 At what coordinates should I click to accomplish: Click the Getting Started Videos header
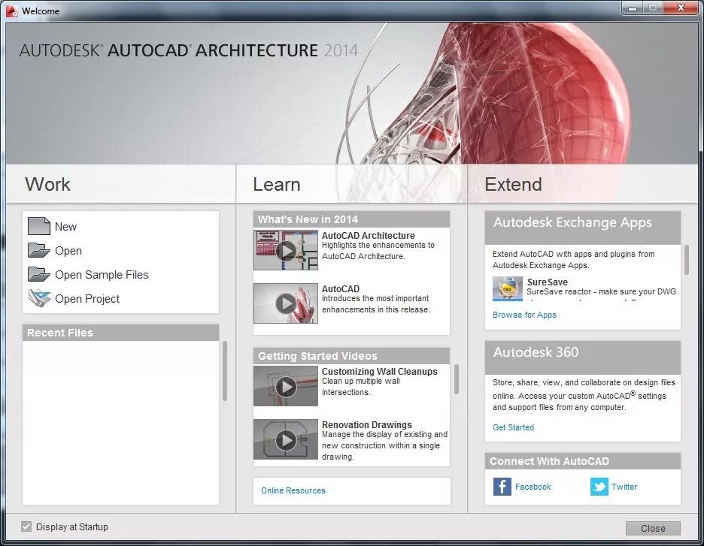(351, 356)
